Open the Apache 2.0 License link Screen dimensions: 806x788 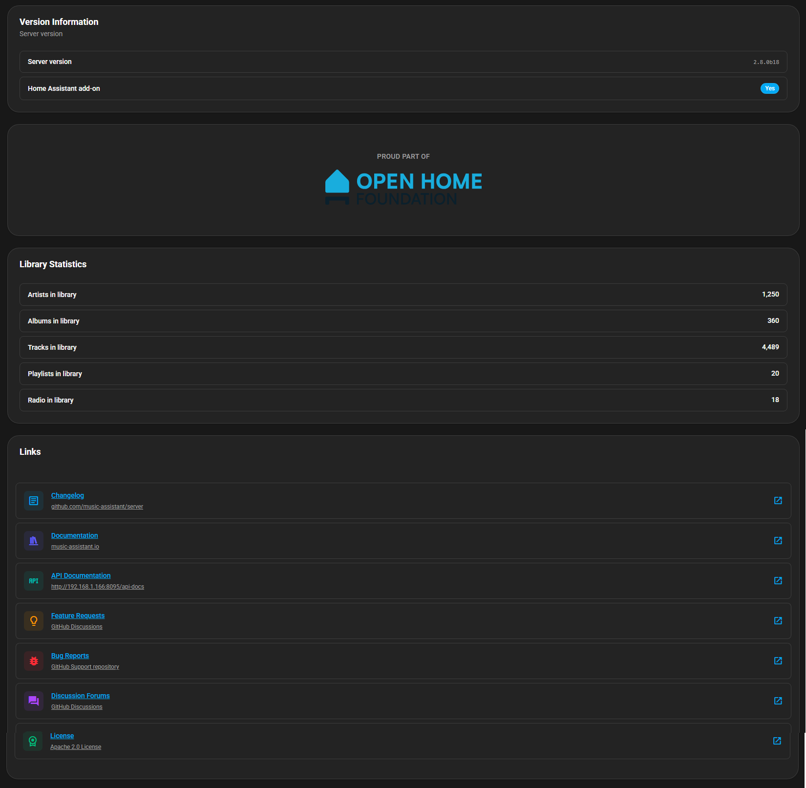click(x=76, y=746)
